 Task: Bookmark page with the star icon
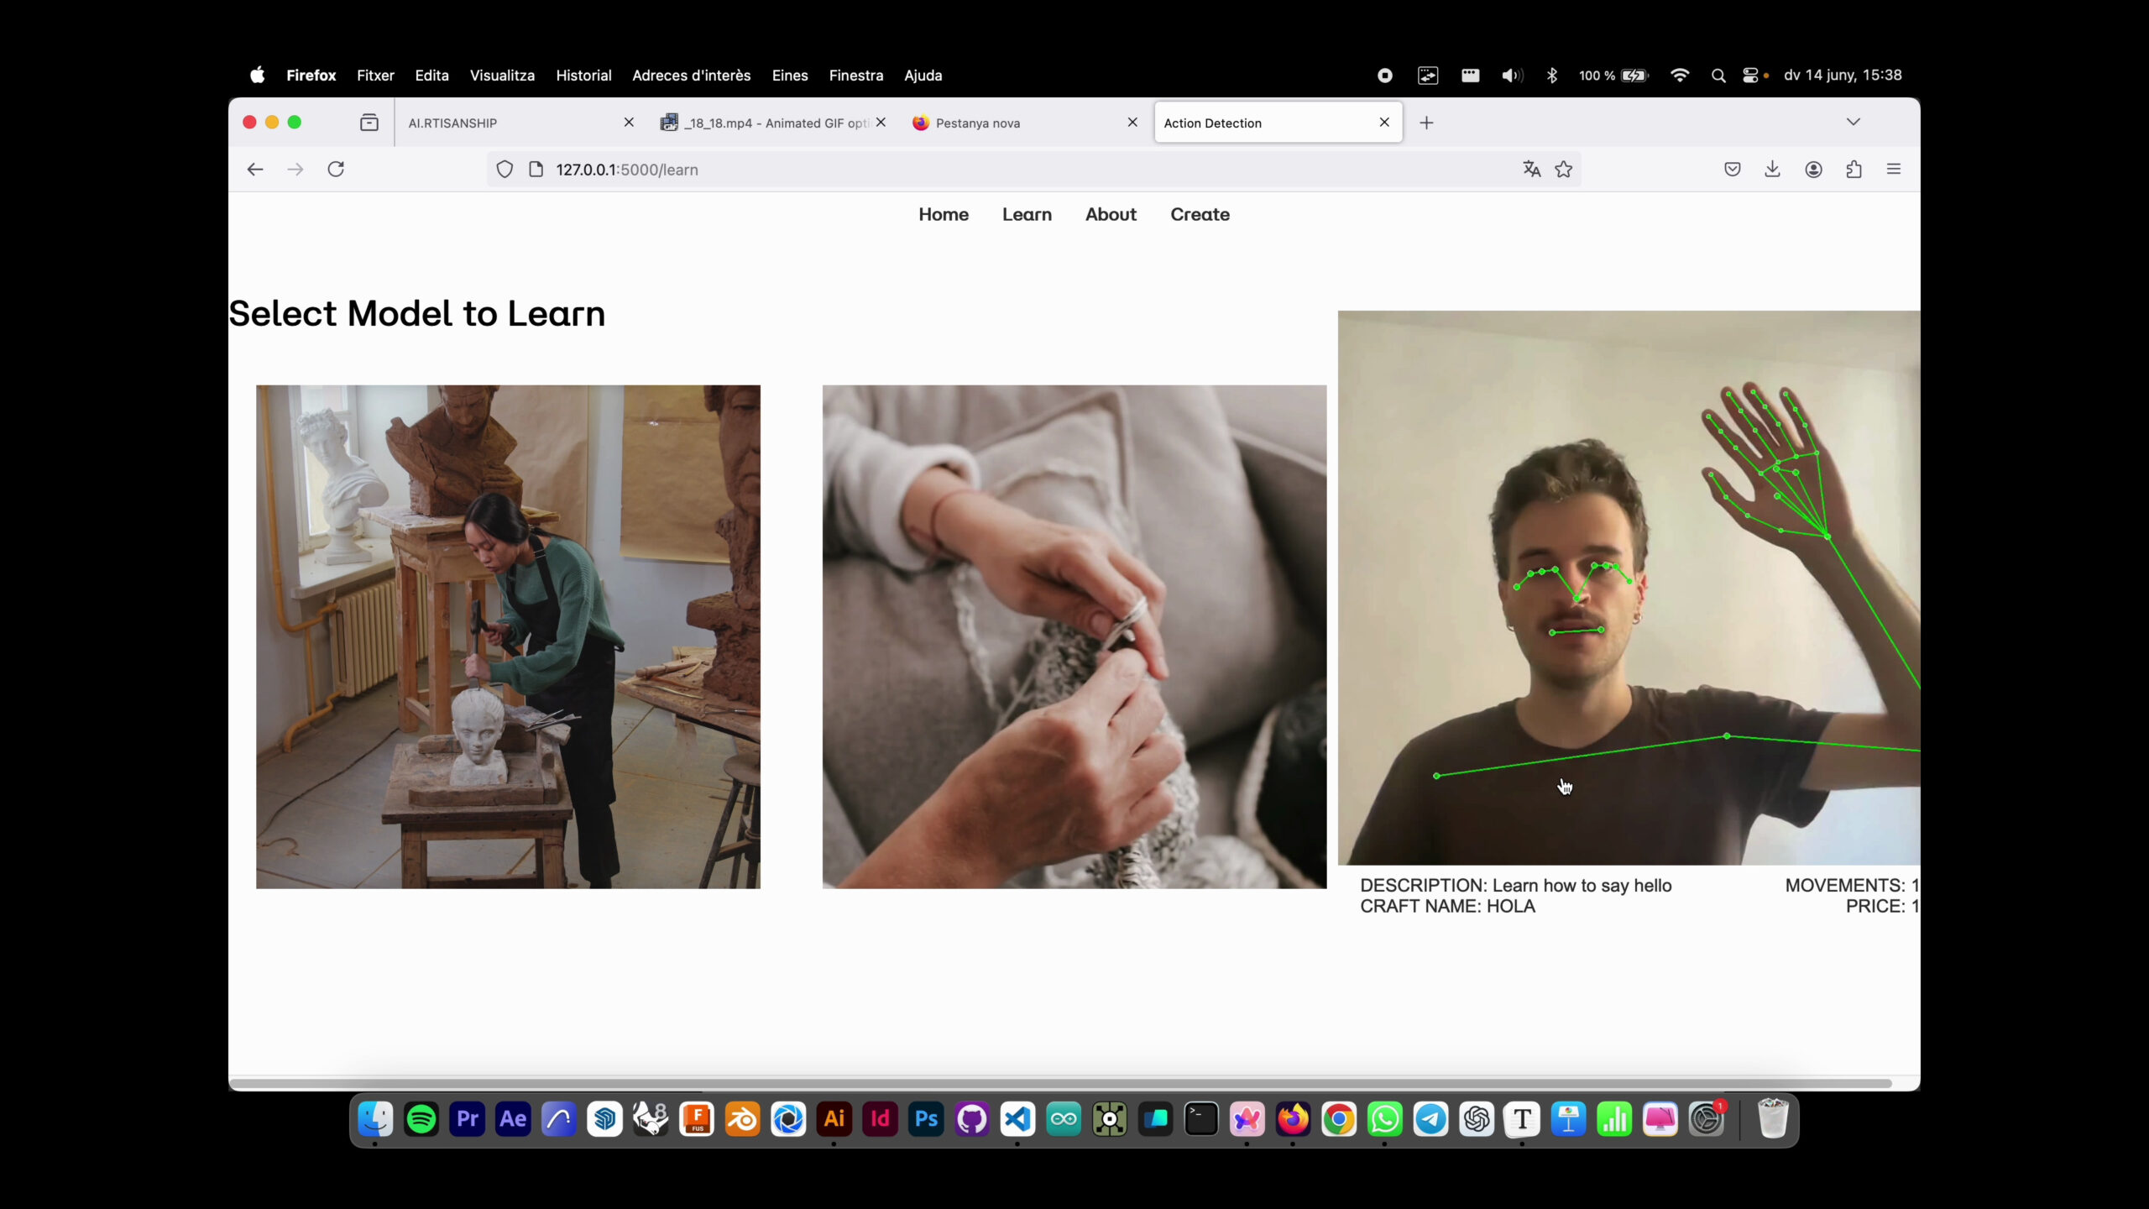1563,170
